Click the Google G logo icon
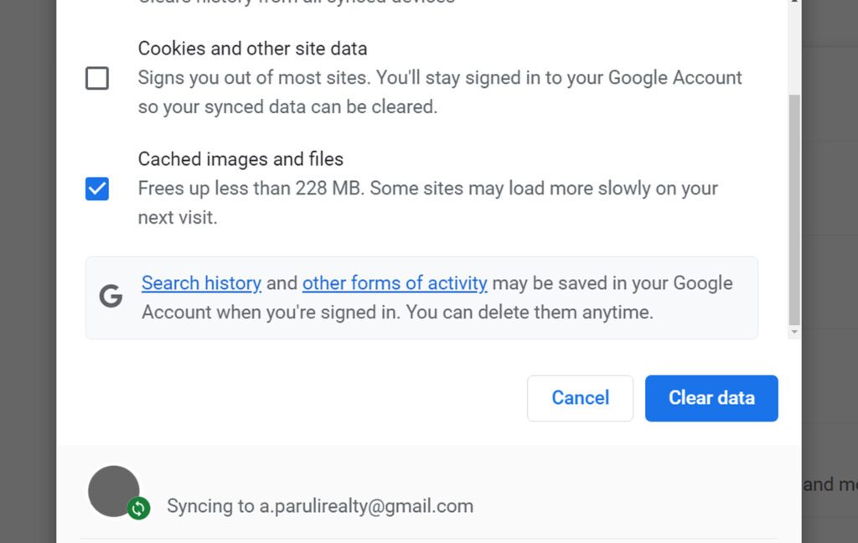Image resolution: width=858 pixels, height=543 pixels. point(111,296)
